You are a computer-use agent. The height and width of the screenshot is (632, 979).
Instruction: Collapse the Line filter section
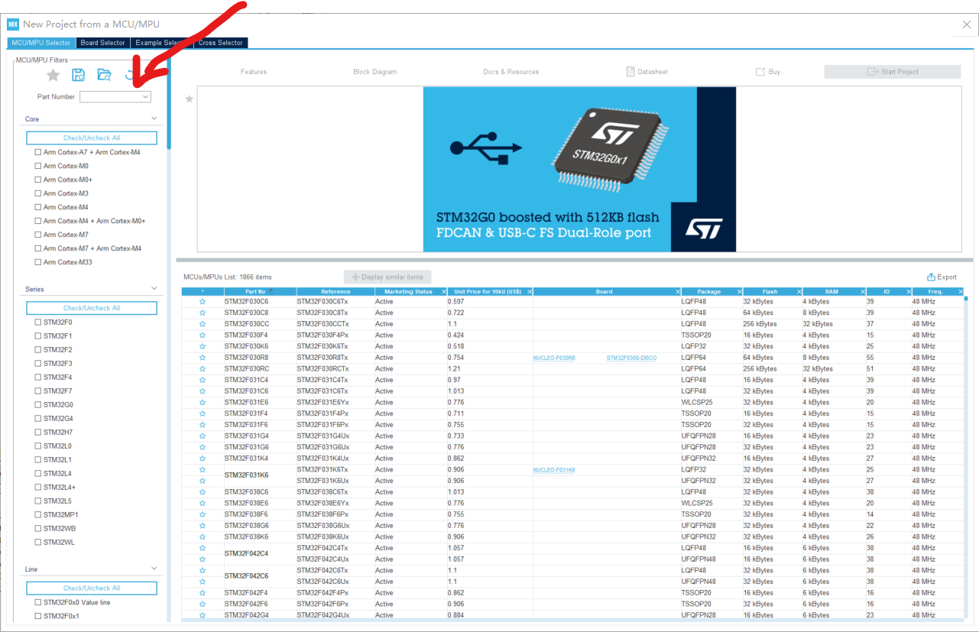pos(154,569)
